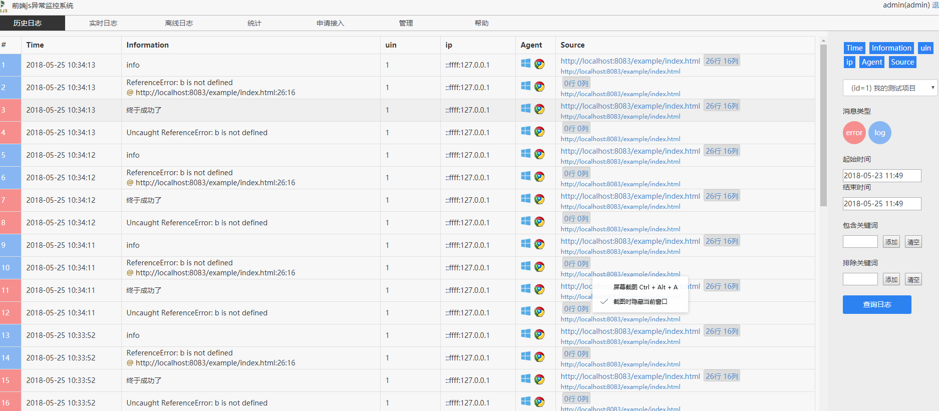Click timestamp 2018-05-25 10:33:52 in row 13
Screen dimensions: 939x411
(61, 335)
